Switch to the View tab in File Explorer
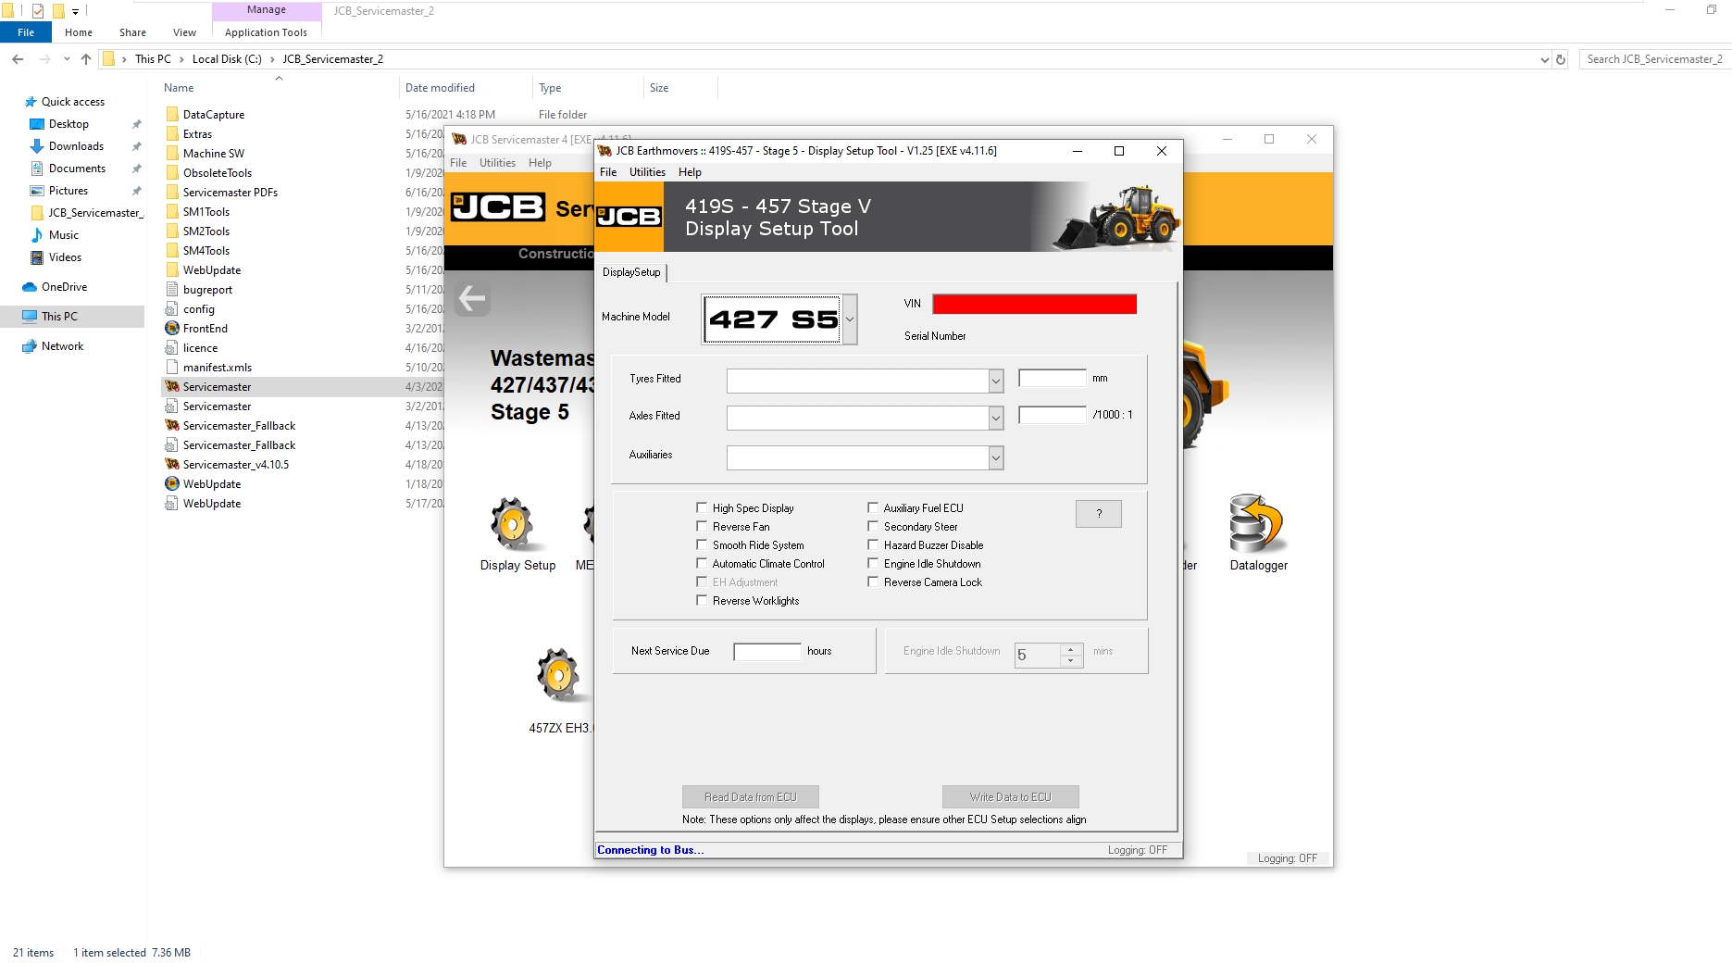 183,31
